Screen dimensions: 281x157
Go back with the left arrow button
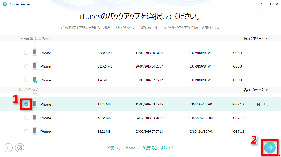coord(8,148)
